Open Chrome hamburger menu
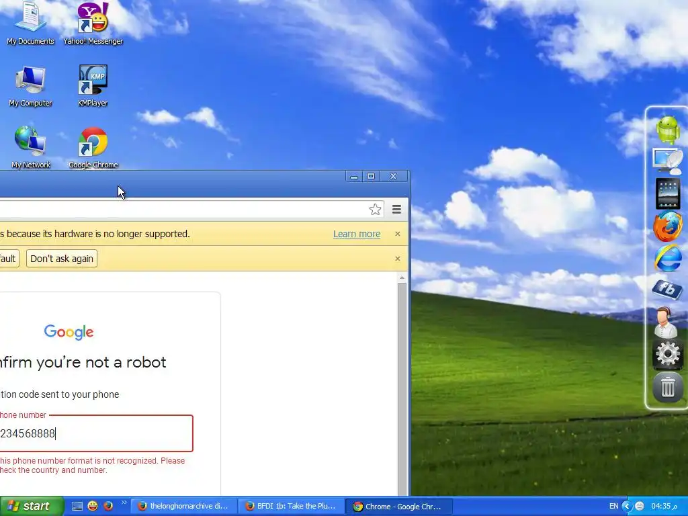Screen dimensions: 688x516 [x=396, y=210]
